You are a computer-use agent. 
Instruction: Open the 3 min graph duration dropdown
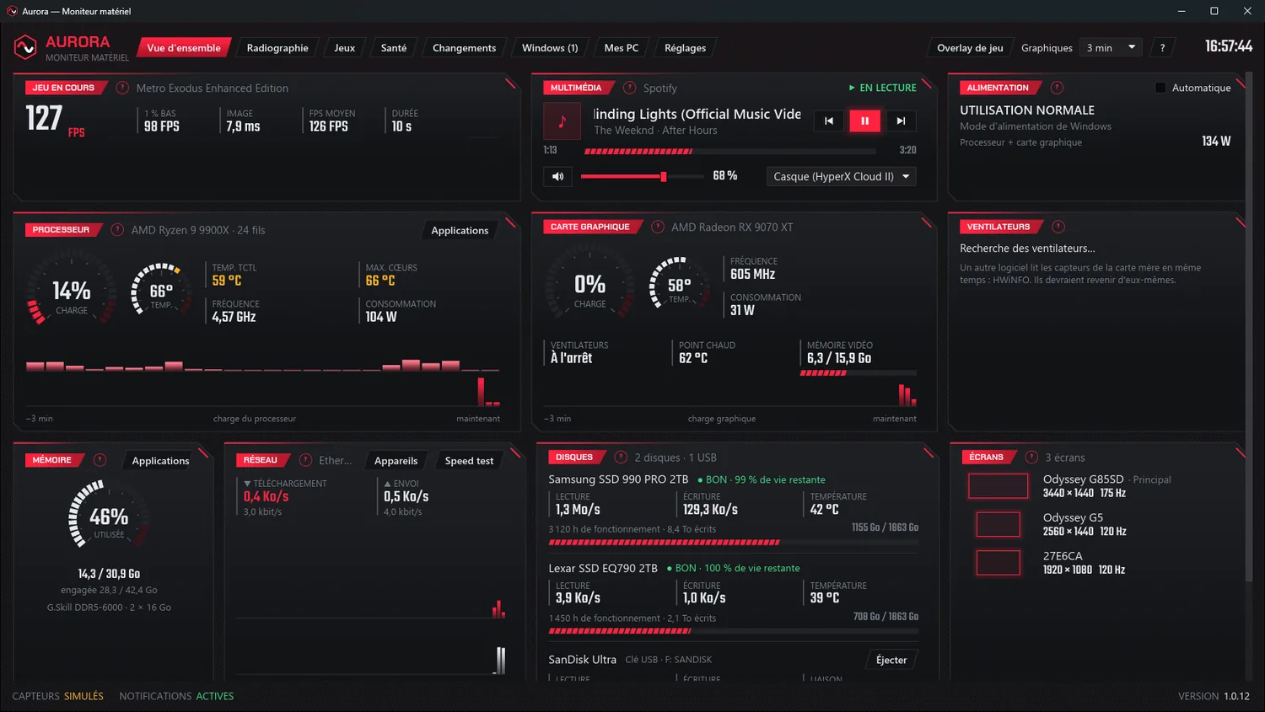(x=1112, y=48)
